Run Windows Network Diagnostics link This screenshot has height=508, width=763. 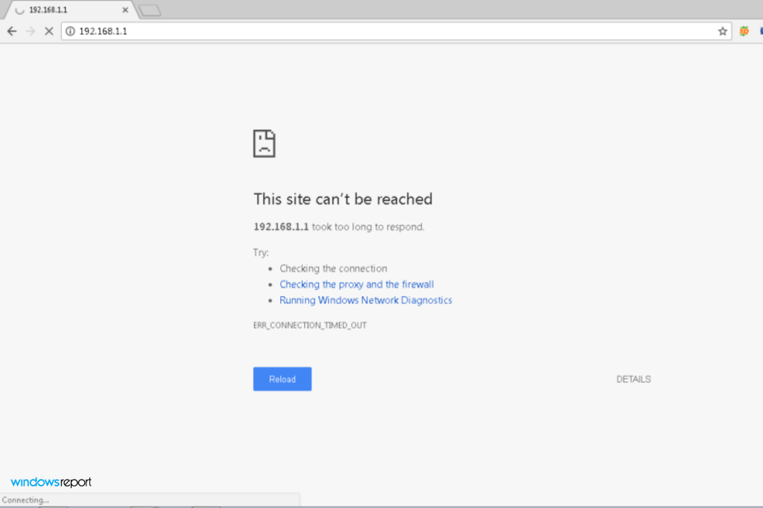point(365,300)
